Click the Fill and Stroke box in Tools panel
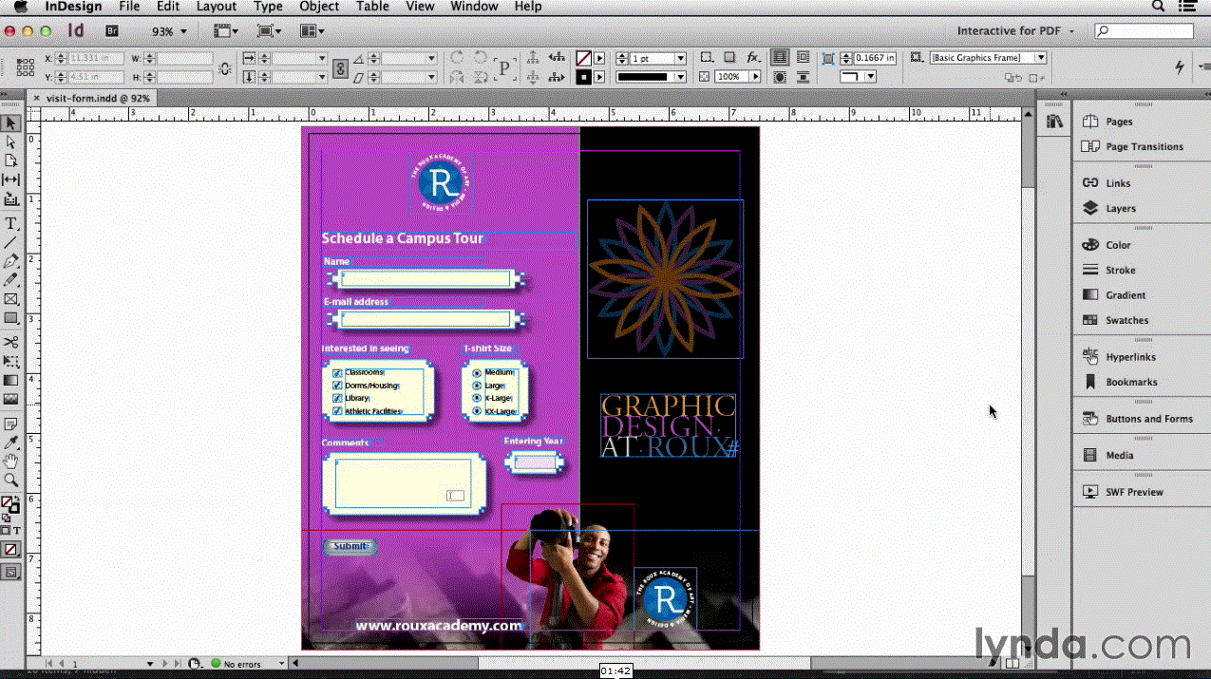Screen dimensions: 1211x679 pyautogui.click(x=10, y=505)
